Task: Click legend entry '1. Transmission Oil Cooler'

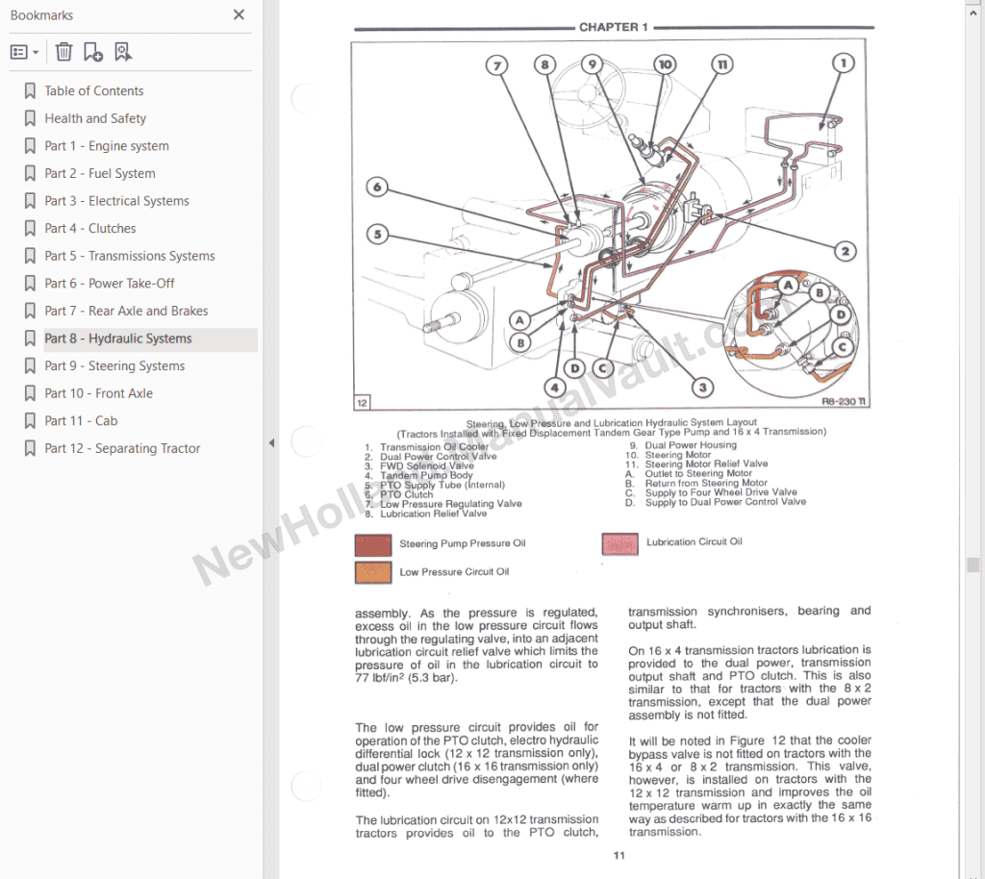Action: coord(426,447)
